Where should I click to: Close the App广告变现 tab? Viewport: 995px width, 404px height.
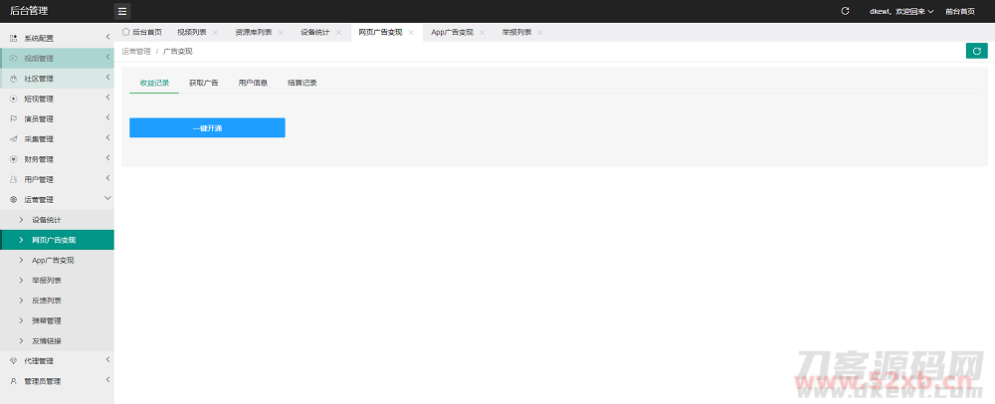pos(483,33)
